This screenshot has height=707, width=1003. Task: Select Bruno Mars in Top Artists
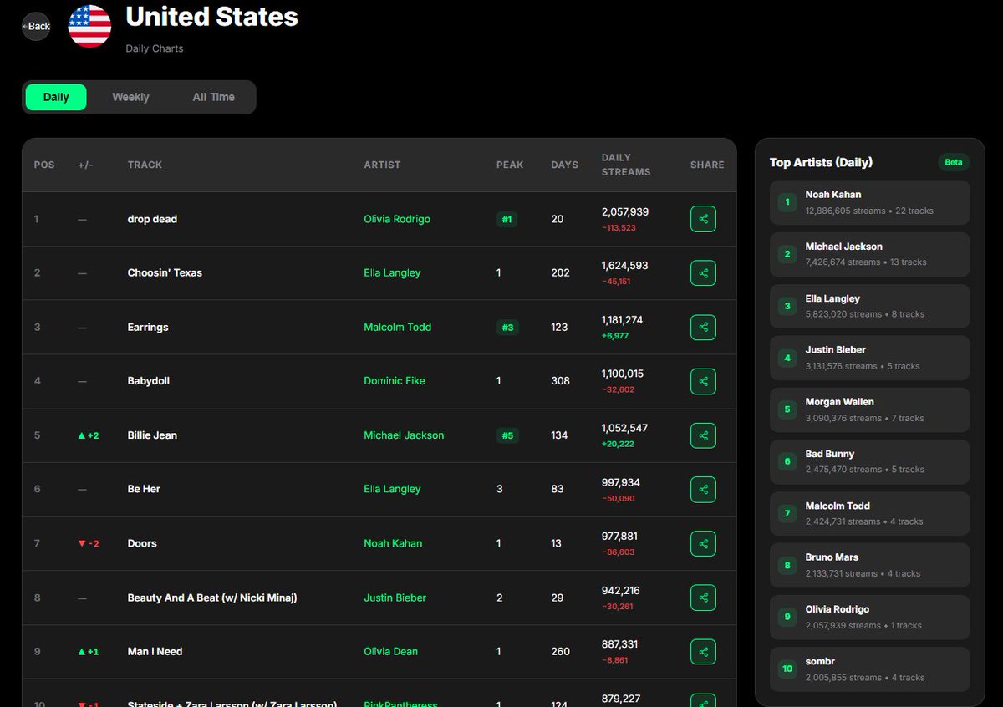pyautogui.click(x=869, y=566)
